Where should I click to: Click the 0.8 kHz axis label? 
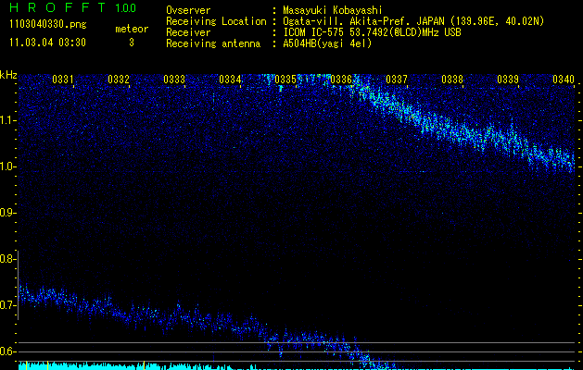click(x=6, y=259)
